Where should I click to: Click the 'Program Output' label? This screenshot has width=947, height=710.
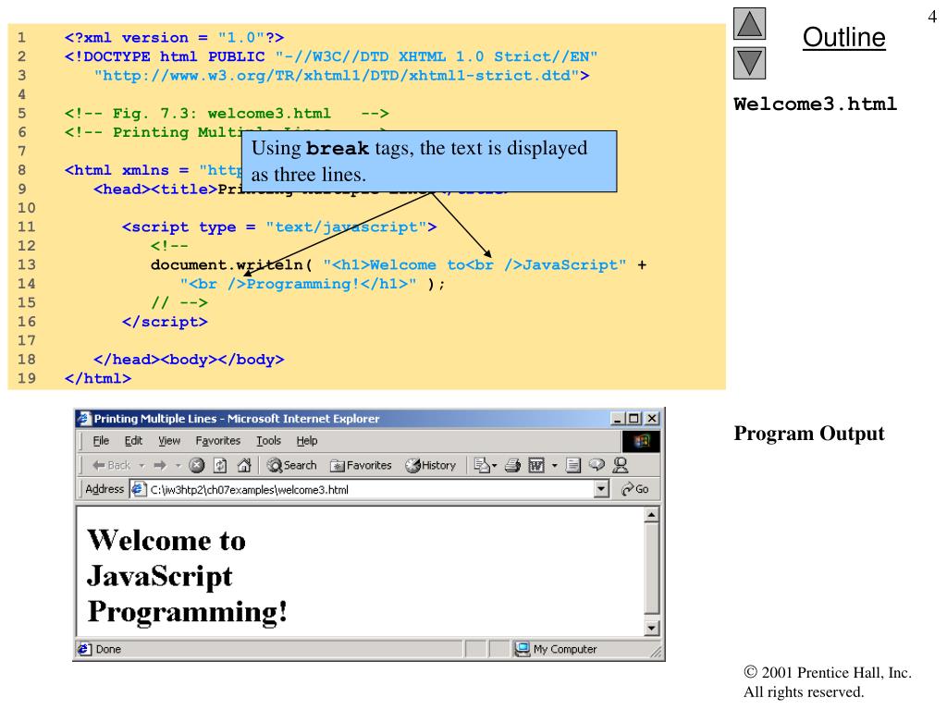(809, 434)
